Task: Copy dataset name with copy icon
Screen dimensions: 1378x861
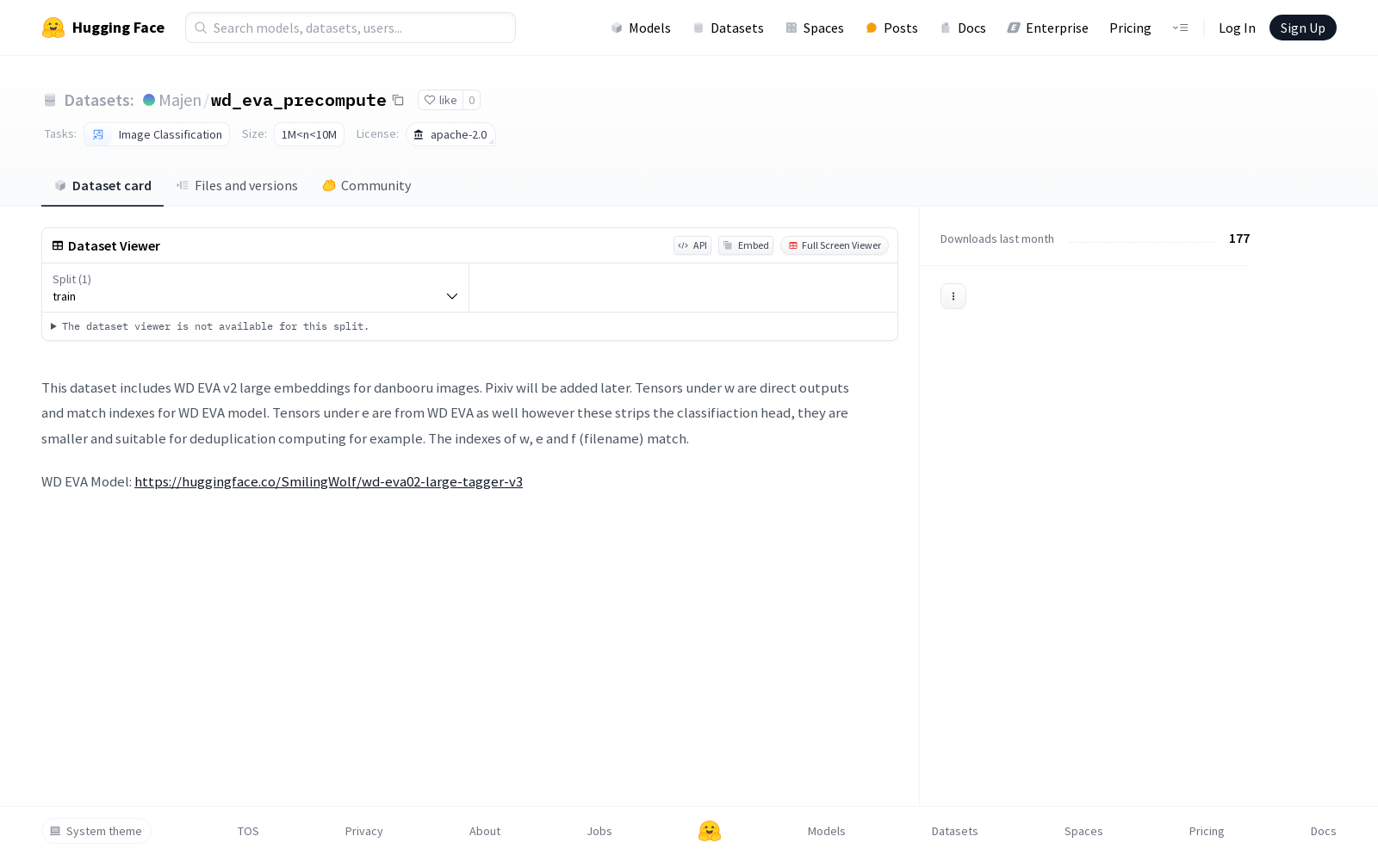Action: click(x=398, y=100)
